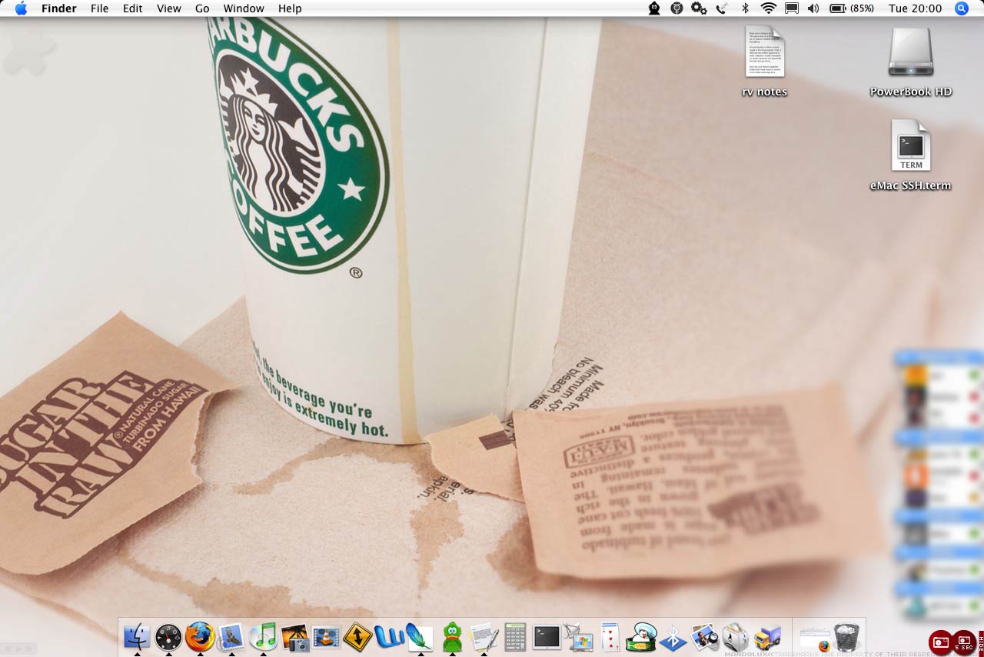The width and height of the screenshot is (984, 657).
Task: Open the phone status menu bar icon
Action: pos(721,8)
